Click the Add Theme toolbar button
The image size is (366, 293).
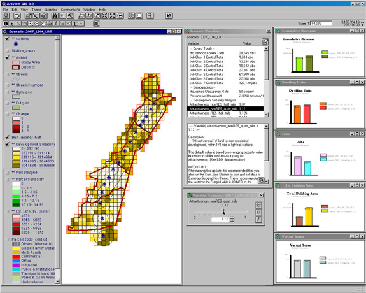pyautogui.click(x=17, y=16)
